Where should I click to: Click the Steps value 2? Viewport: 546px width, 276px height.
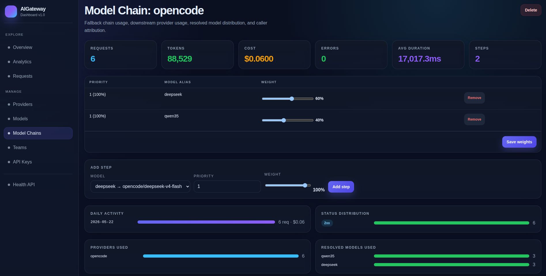coord(477,59)
